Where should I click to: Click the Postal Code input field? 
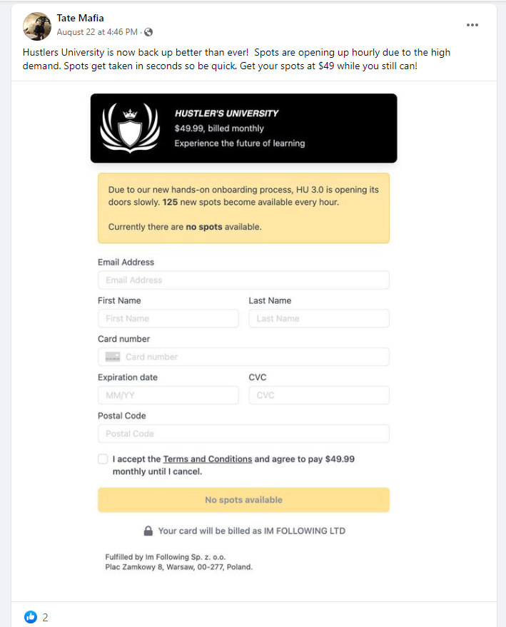243,434
